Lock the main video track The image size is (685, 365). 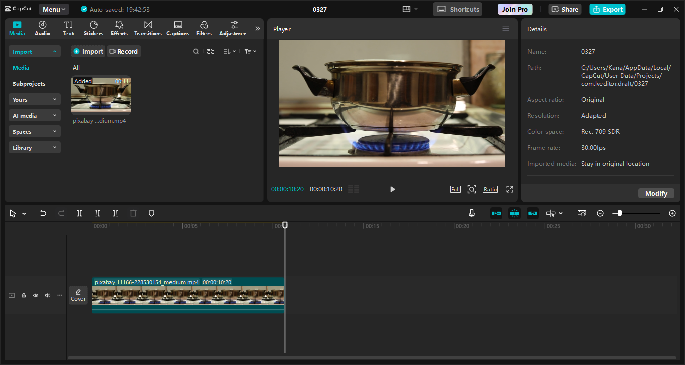(24, 295)
